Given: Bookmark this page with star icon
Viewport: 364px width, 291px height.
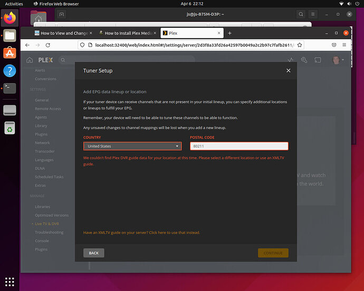Looking at the screenshot, I should click(x=300, y=45).
